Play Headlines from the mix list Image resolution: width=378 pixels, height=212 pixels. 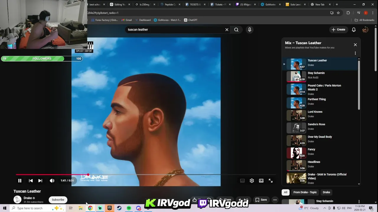pos(320,165)
